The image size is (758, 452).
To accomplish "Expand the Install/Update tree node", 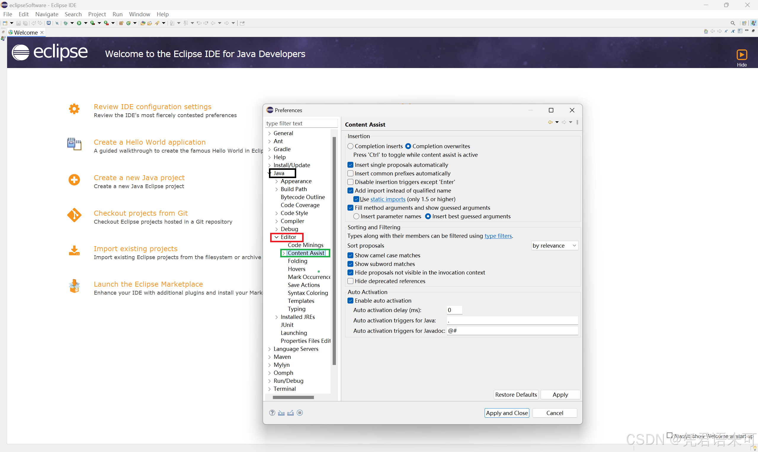I will (x=269, y=165).
